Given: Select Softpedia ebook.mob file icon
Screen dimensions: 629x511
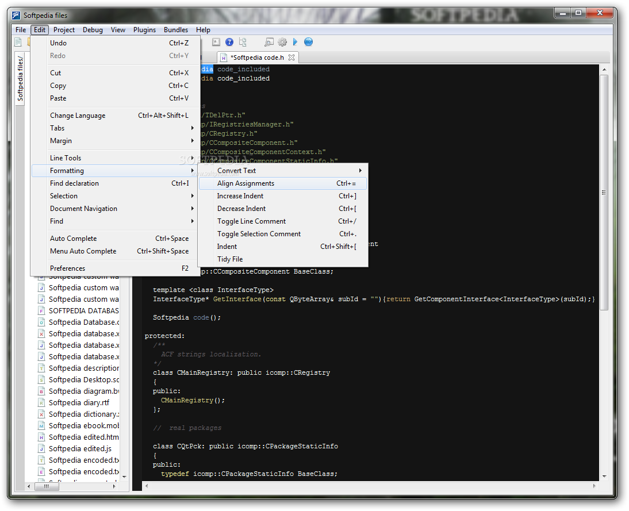Looking at the screenshot, I should pyautogui.click(x=41, y=426).
